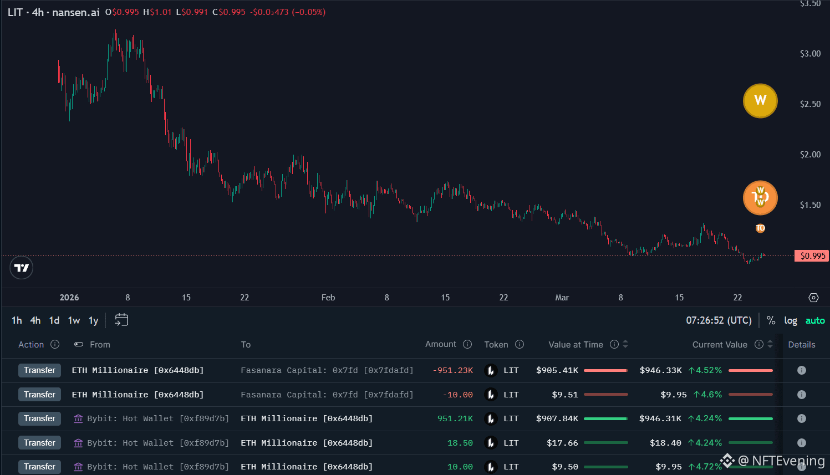
Task: Open the go-to-date calendar icon
Action: point(121,320)
